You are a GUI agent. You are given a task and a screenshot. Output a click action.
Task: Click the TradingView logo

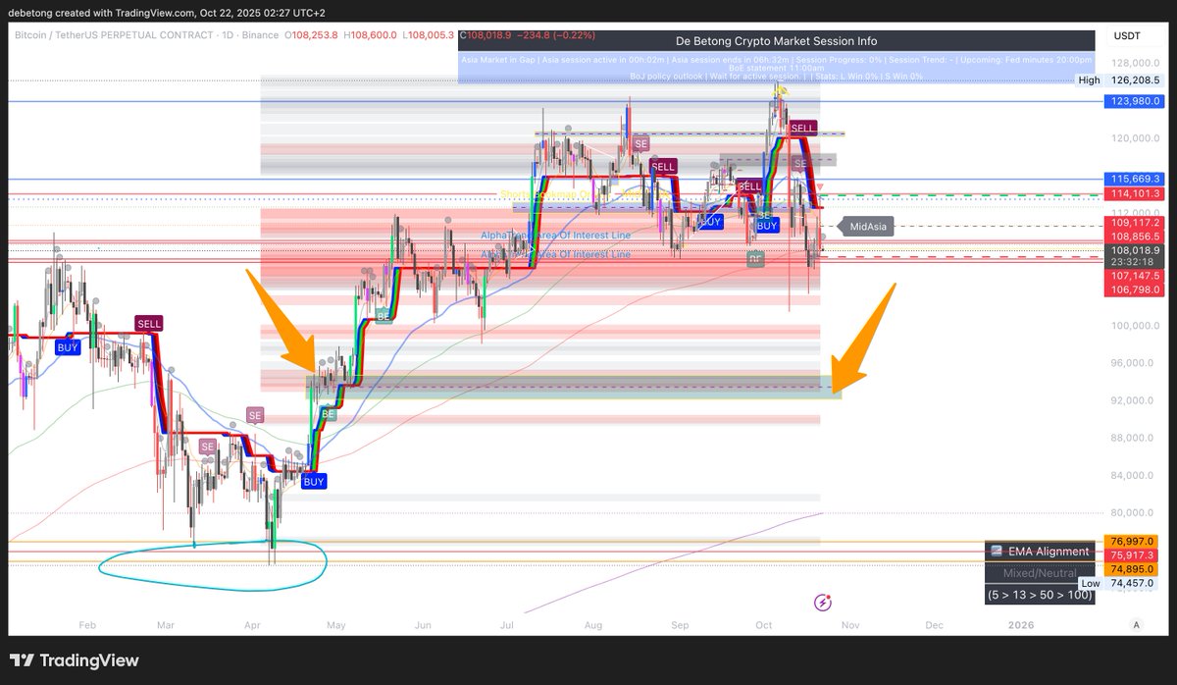(75, 660)
